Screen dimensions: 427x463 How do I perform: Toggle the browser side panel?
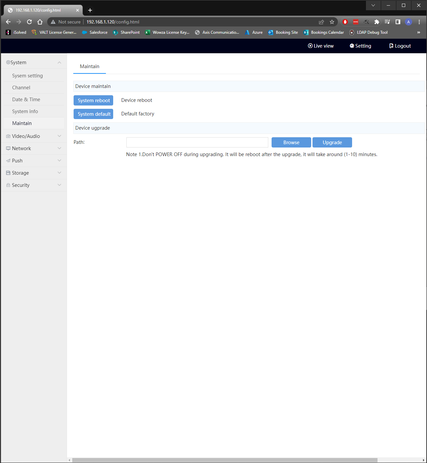pos(398,22)
